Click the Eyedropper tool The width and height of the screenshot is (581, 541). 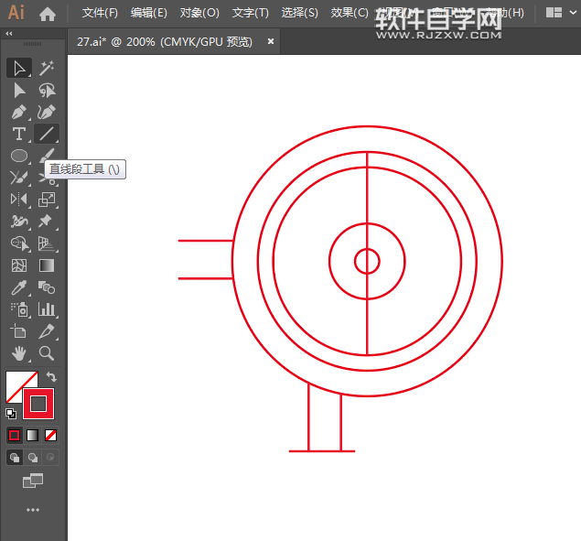[x=18, y=287]
